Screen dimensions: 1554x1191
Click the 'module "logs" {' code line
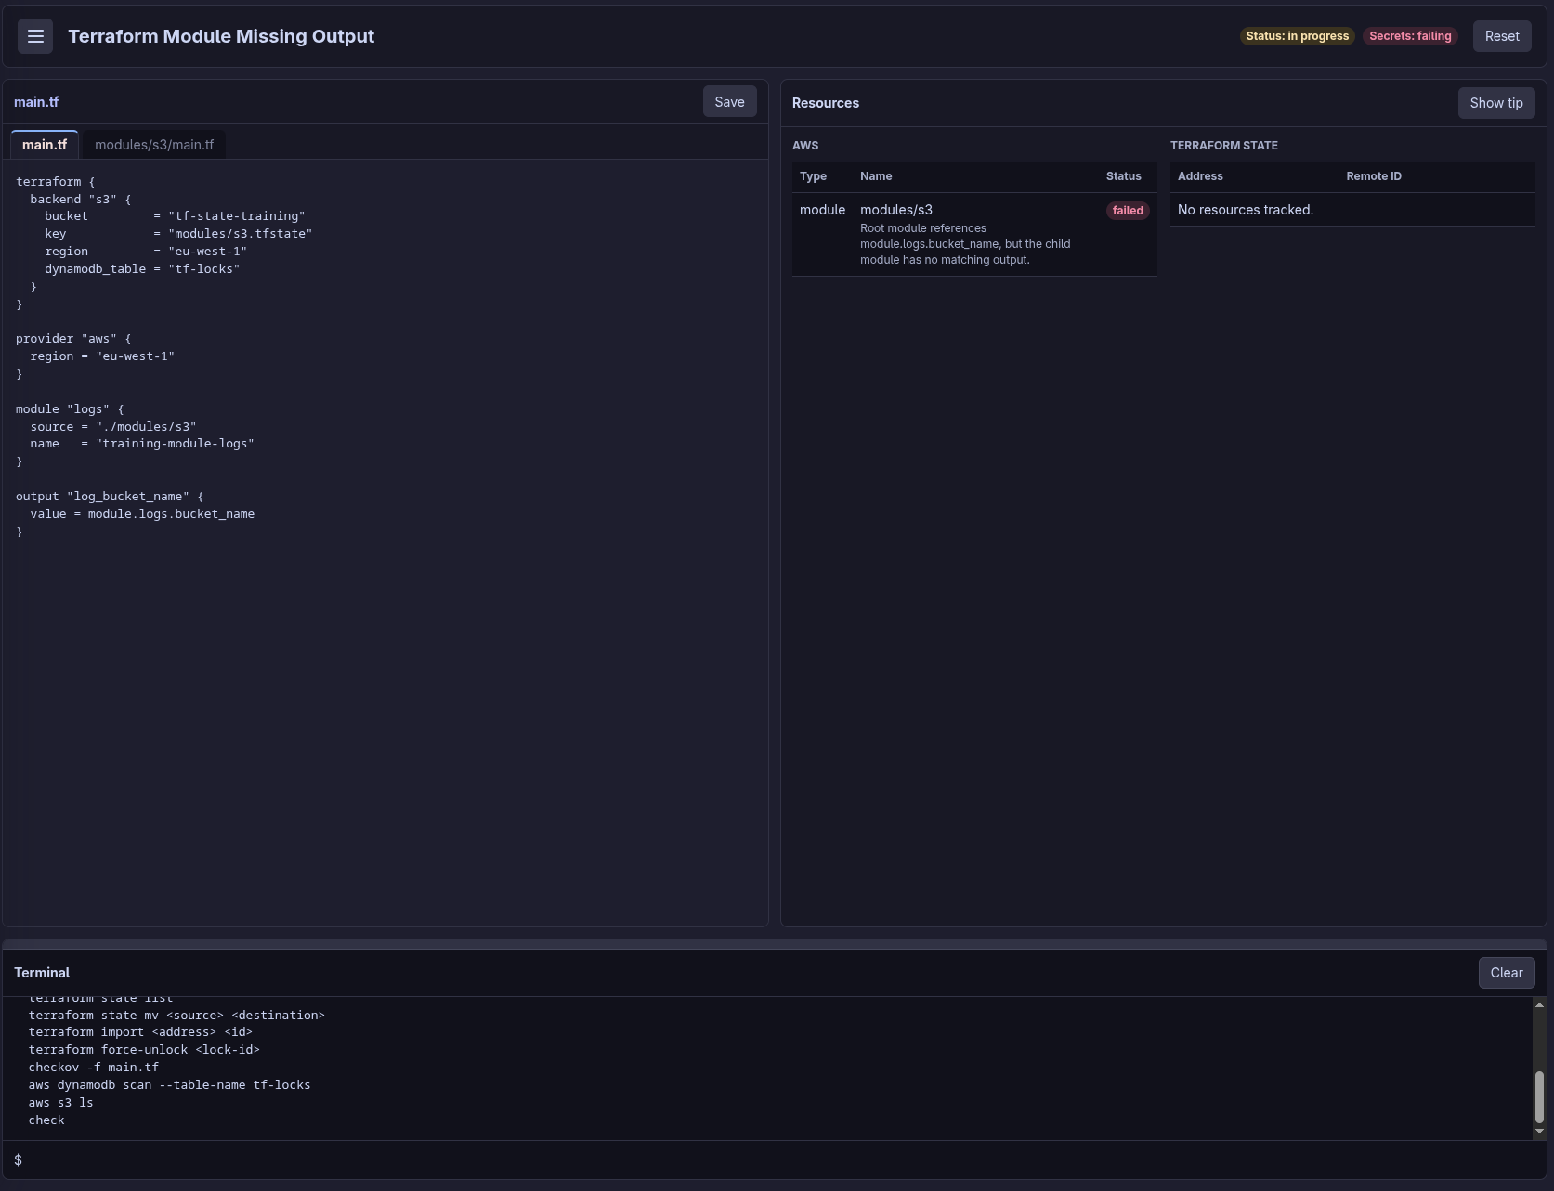click(70, 409)
